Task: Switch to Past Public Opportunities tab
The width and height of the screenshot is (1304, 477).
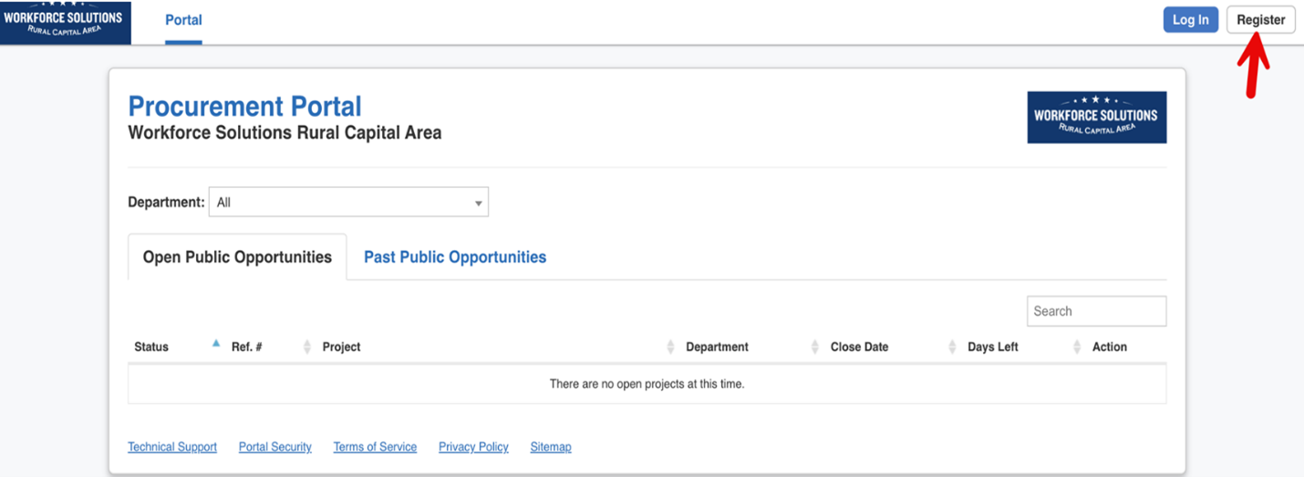Action: tap(455, 257)
